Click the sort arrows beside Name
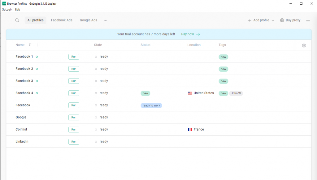The height and width of the screenshot is (180, 317). (30, 45)
